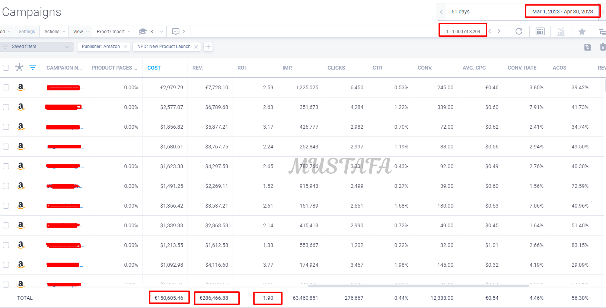Screen dimensions: 606x308
Task: Click the star favorites icon
Action: [x=582, y=32]
